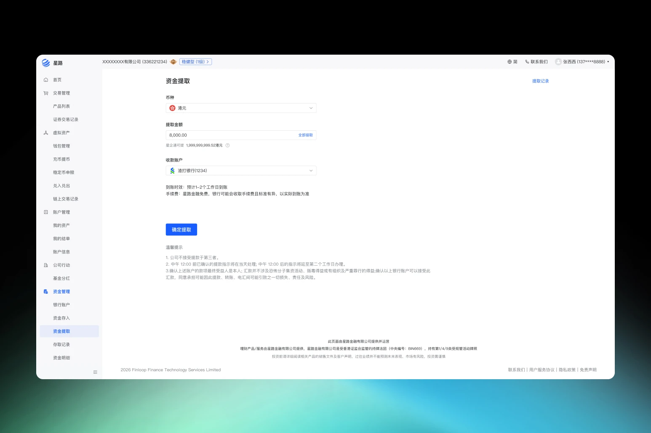The height and width of the screenshot is (433, 651).
Task: Click the 资金管理 coins icon
Action: 46,292
